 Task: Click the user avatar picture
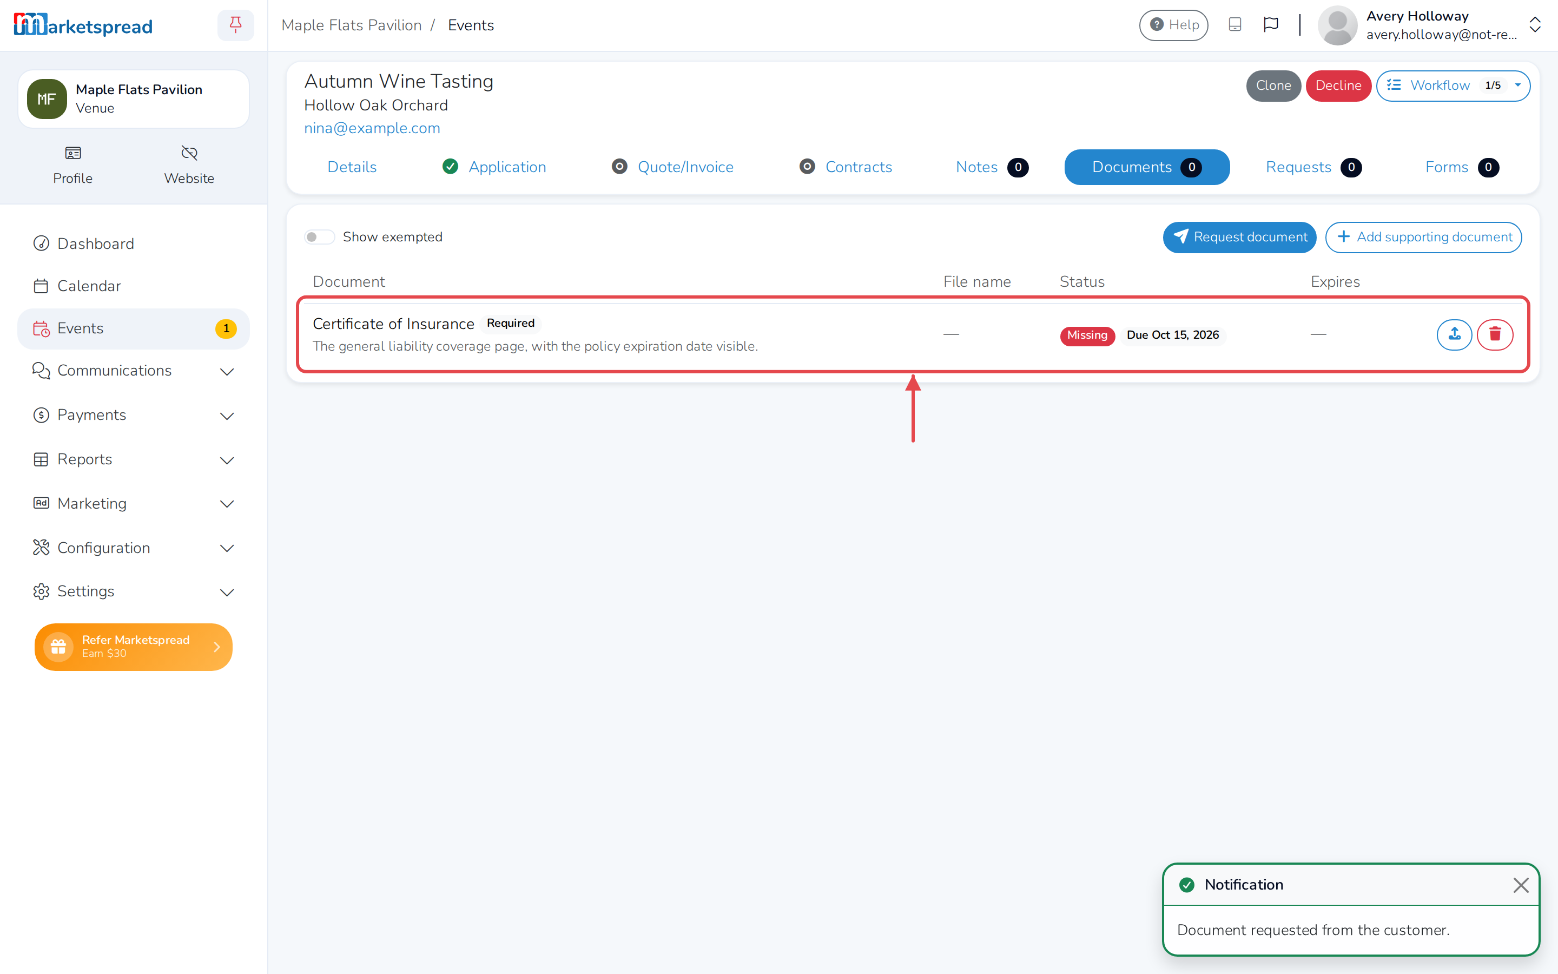coord(1337,25)
